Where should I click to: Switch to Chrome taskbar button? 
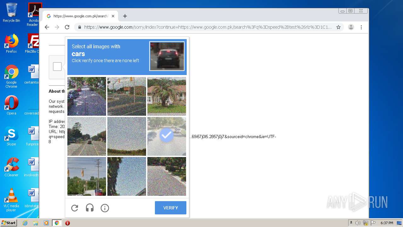point(57,223)
